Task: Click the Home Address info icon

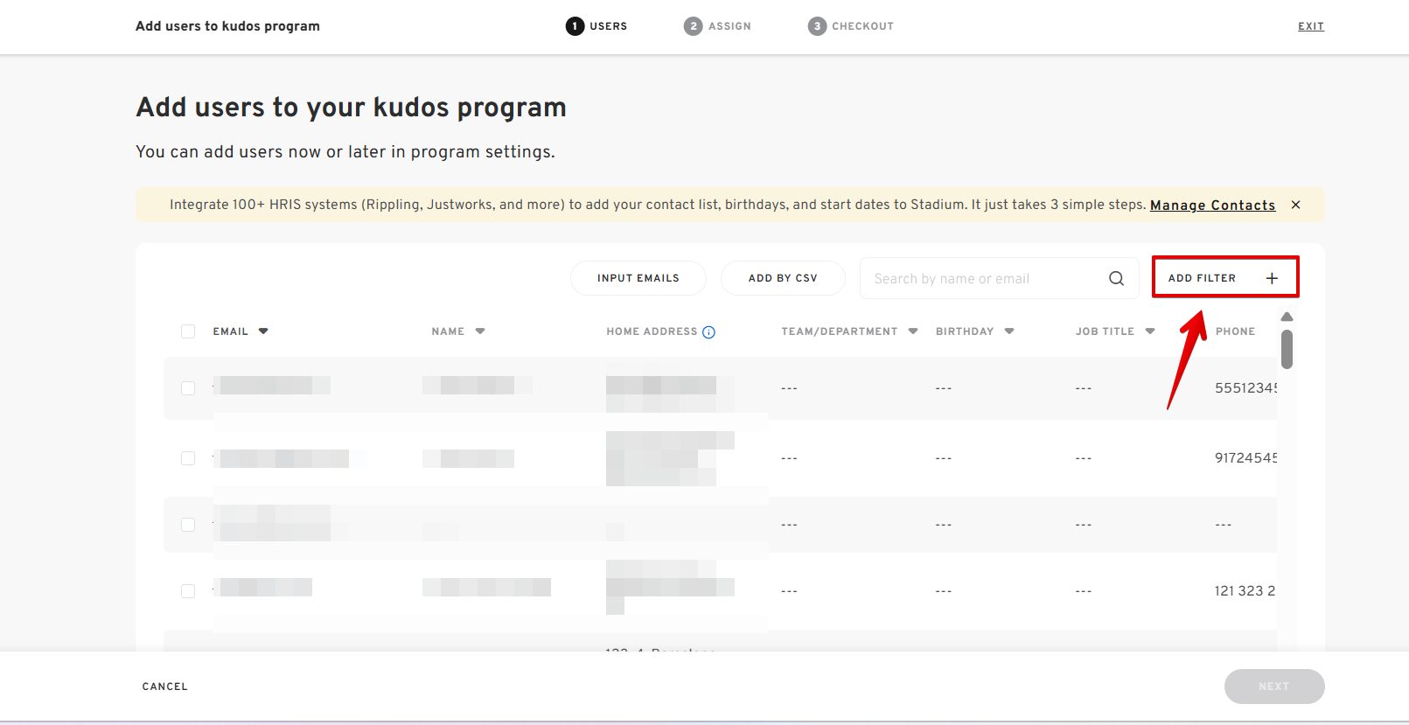Action: click(708, 332)
